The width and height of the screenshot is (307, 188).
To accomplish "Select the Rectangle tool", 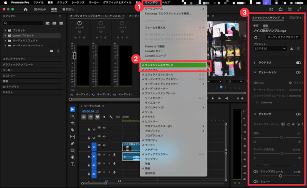I will pos(72,150).
